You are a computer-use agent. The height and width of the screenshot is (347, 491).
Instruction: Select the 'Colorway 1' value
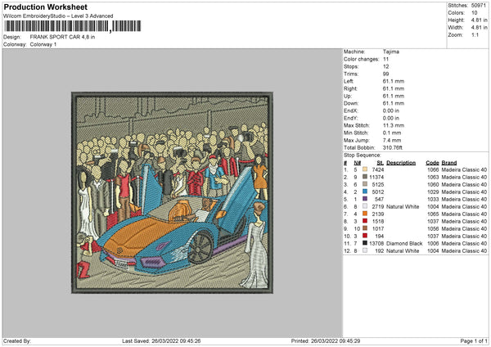tap(43, 44)
